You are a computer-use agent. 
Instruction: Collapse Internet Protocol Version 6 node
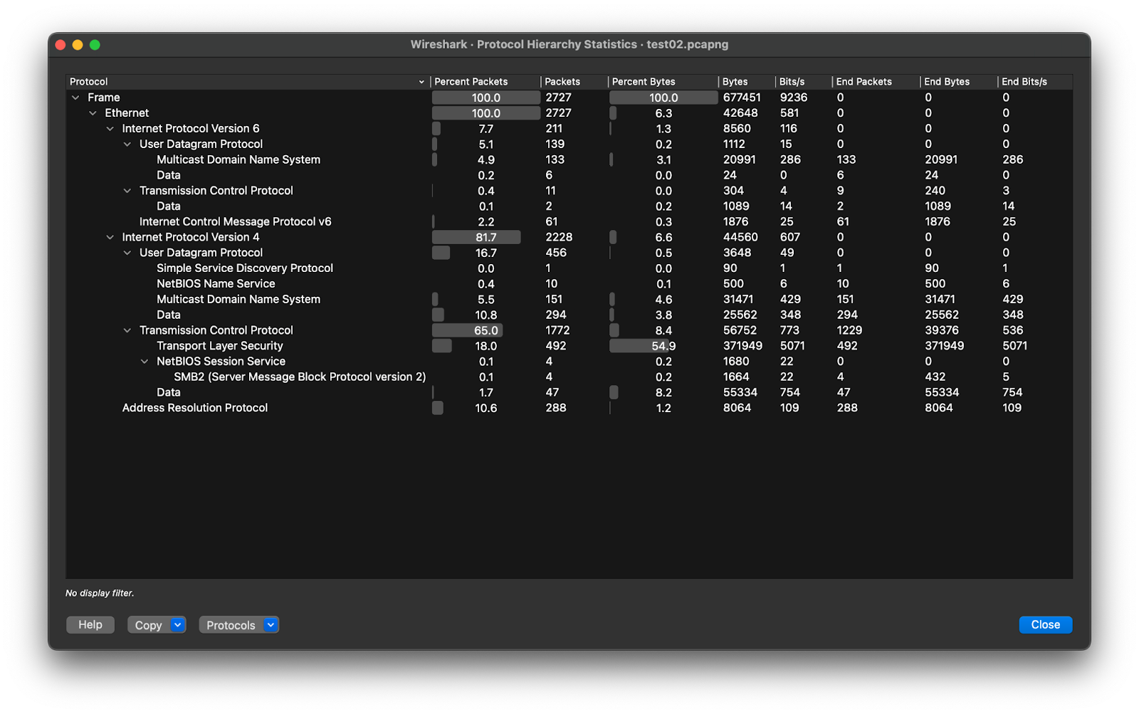pos(110,129)
